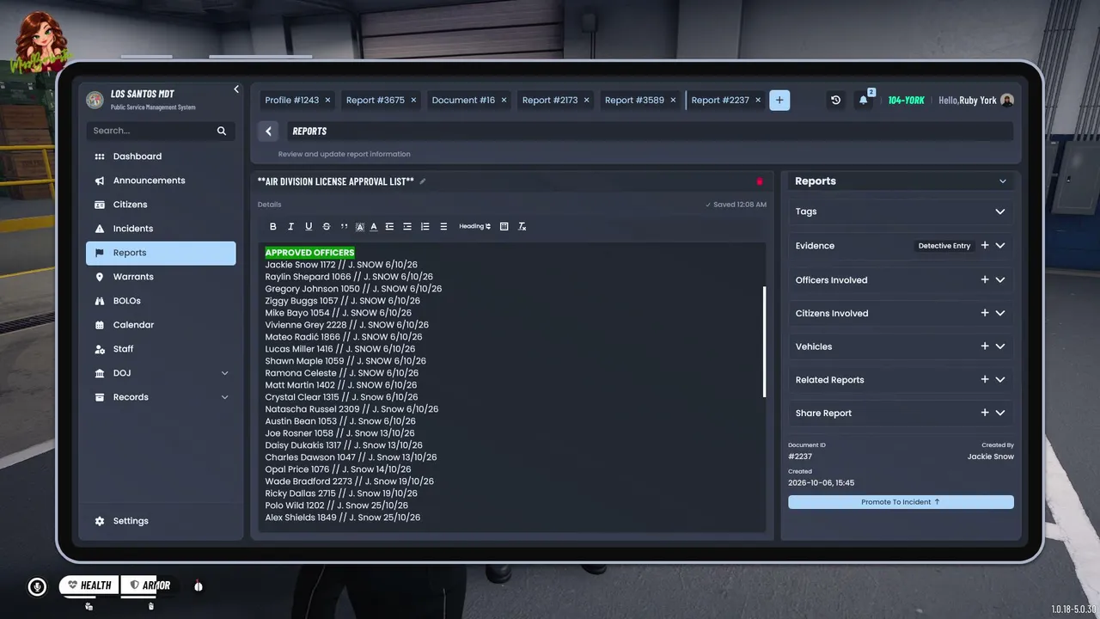The height and width of the screenshot is (619, 1100).
Task: Expand the Tags panel
Action: pyautogui.click(x=901, y=211)
